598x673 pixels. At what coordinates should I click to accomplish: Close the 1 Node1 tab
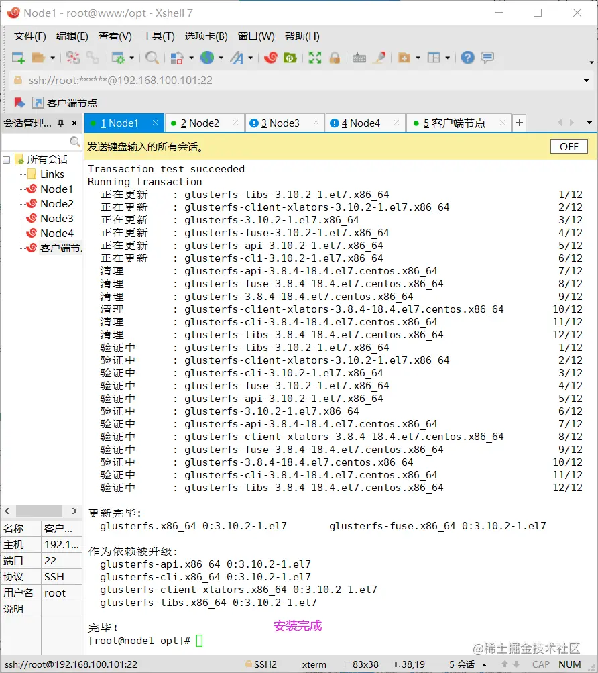pos(155,123)
